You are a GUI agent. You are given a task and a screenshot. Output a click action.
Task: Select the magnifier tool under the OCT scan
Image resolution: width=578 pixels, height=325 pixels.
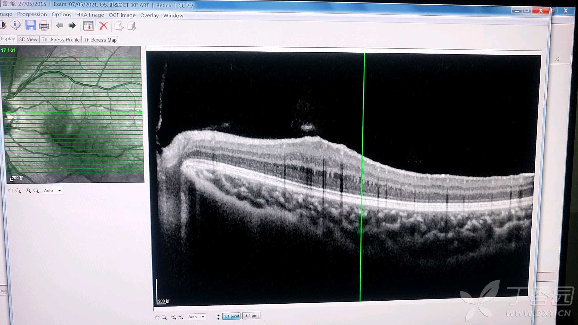click(164, 317)
